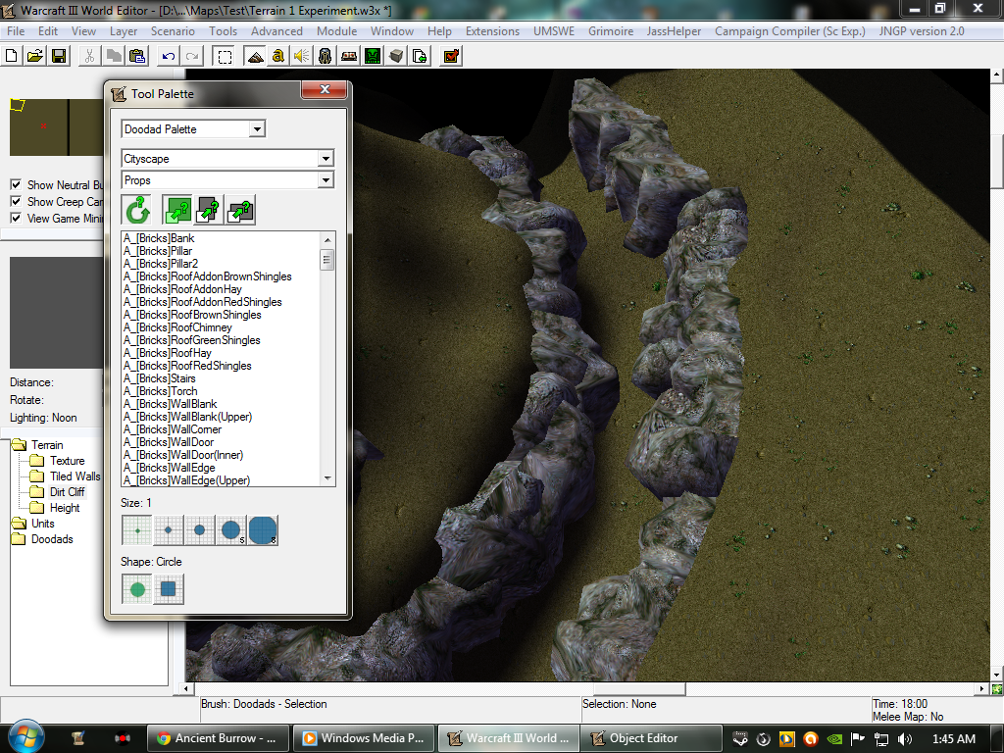Open the Trigger Editor 'a' icon

click(277, 56)
